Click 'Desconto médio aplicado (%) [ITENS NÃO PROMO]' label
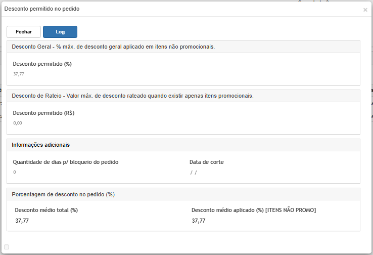 tap(254, 210)
